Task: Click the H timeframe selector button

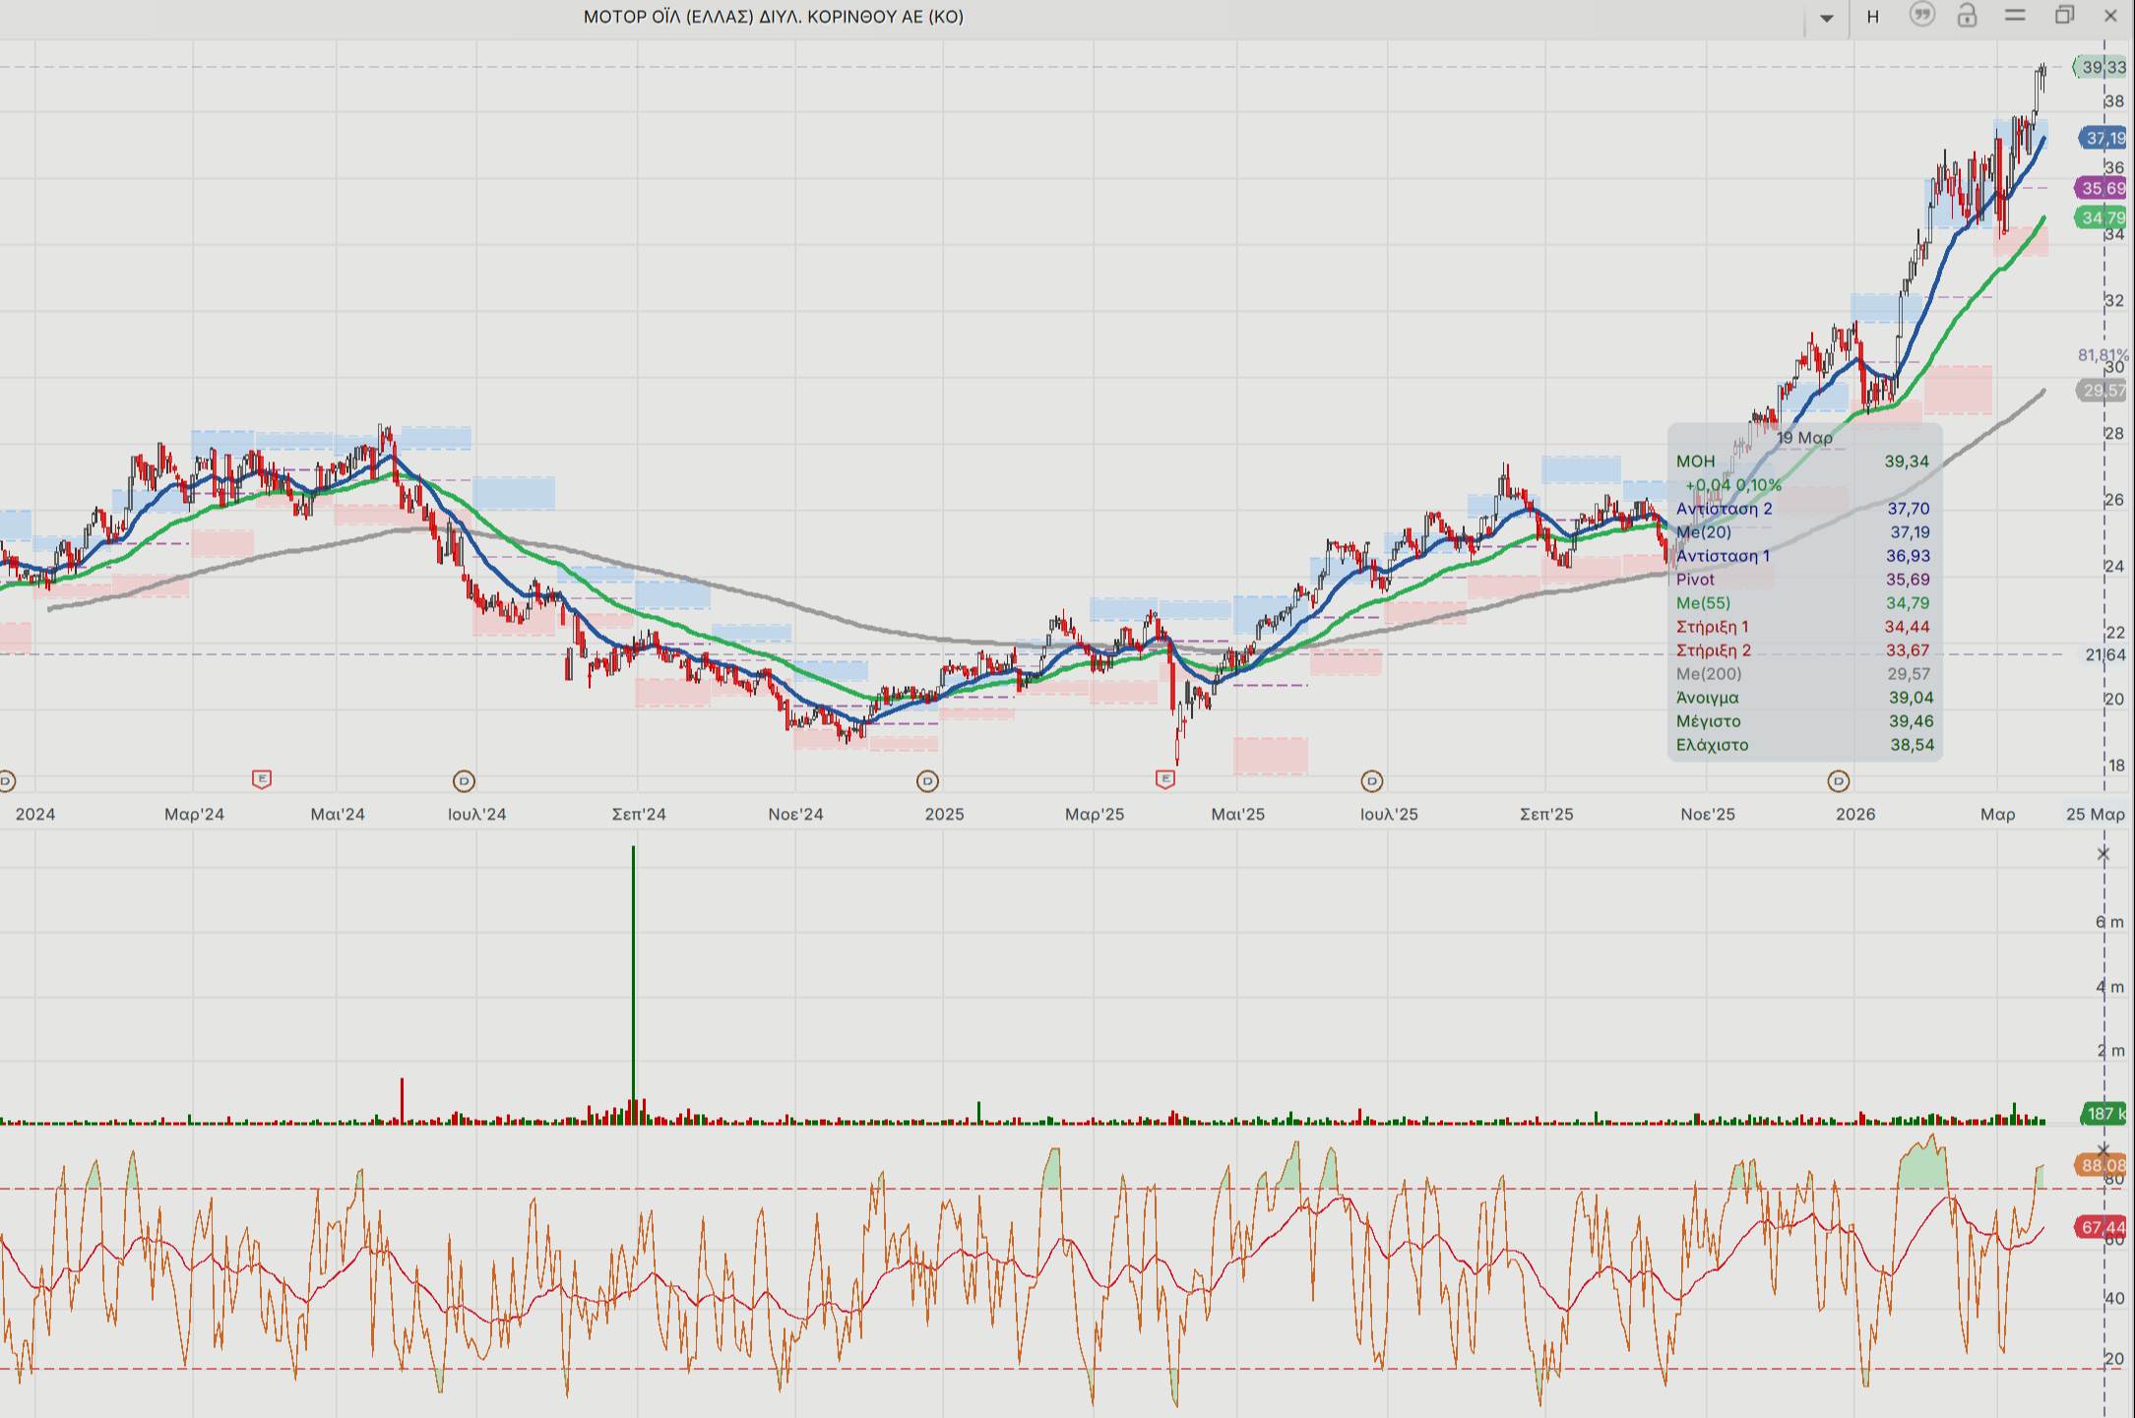Action: [1873, 17]
